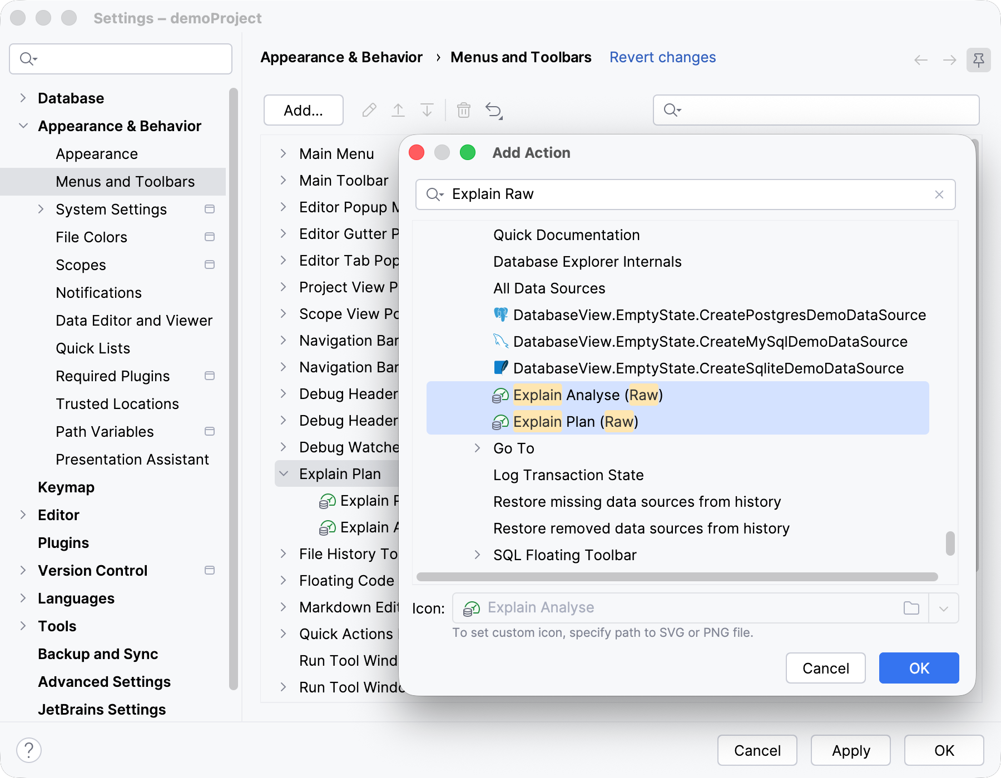Click the search icon in Add Action field
1001x778 pixels.
pos(435,194)
